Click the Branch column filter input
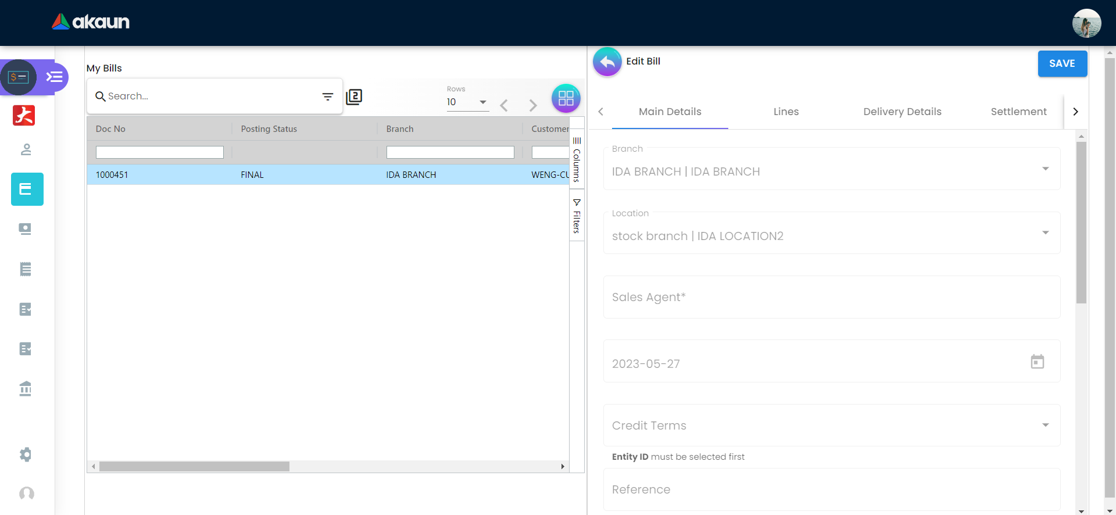1116x515 pixels. [x=450, y=152]
